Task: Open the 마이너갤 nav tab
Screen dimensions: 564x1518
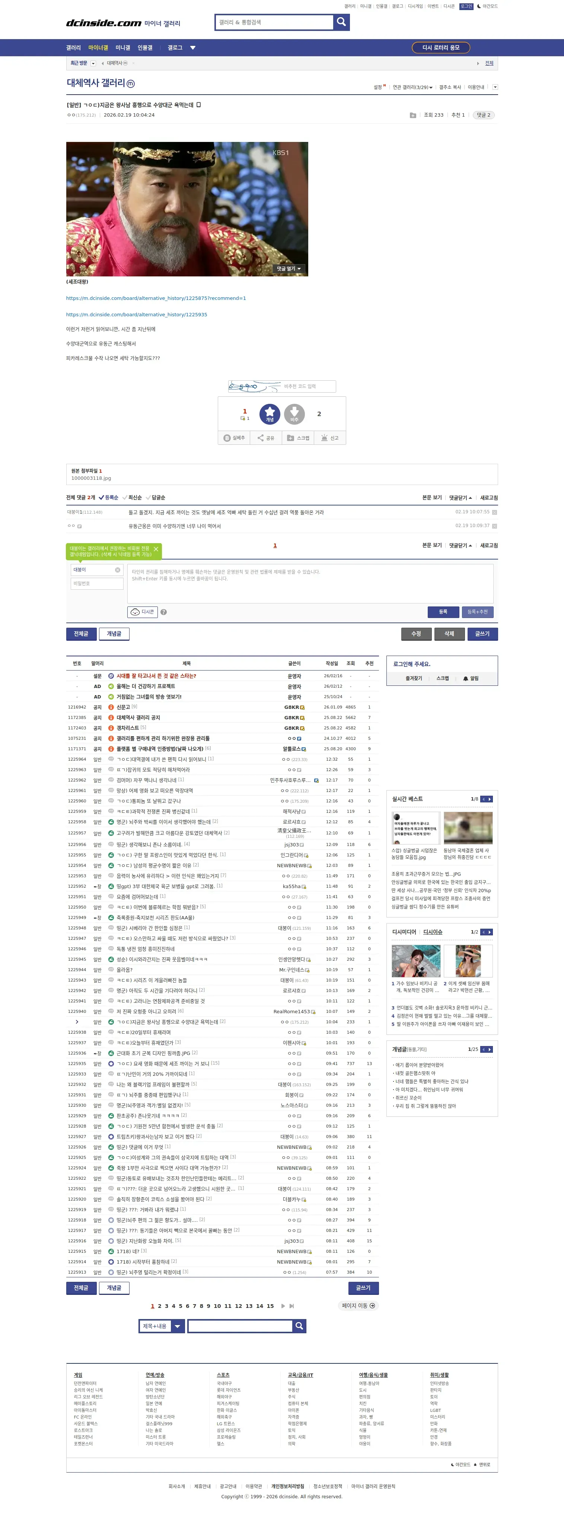Action: 98,48
